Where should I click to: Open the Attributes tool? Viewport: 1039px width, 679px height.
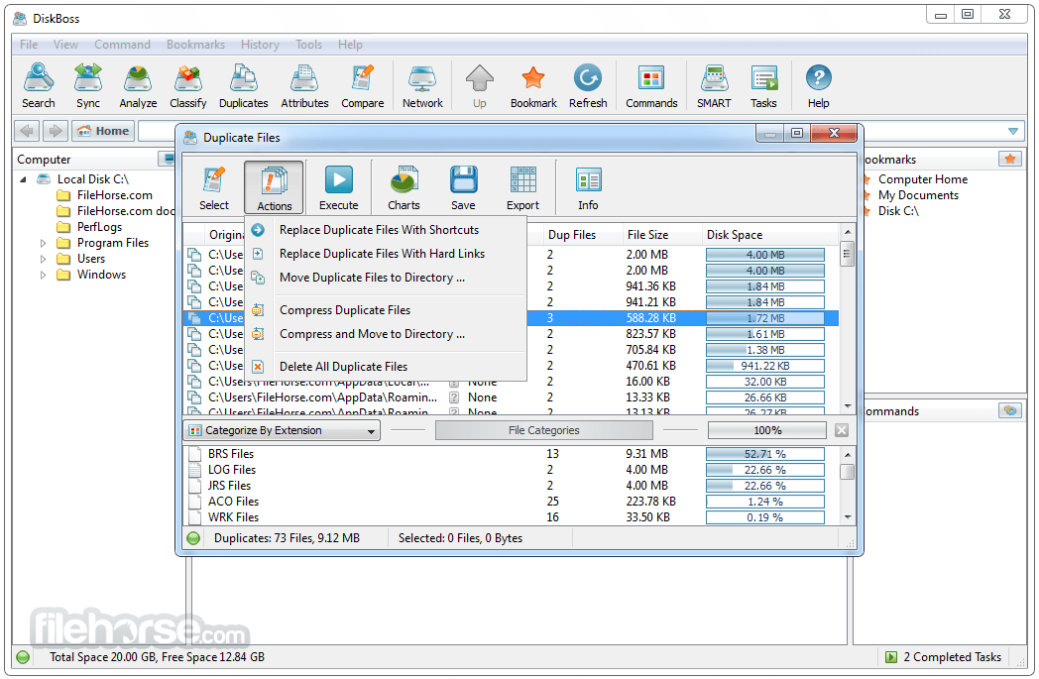point(304,86)
